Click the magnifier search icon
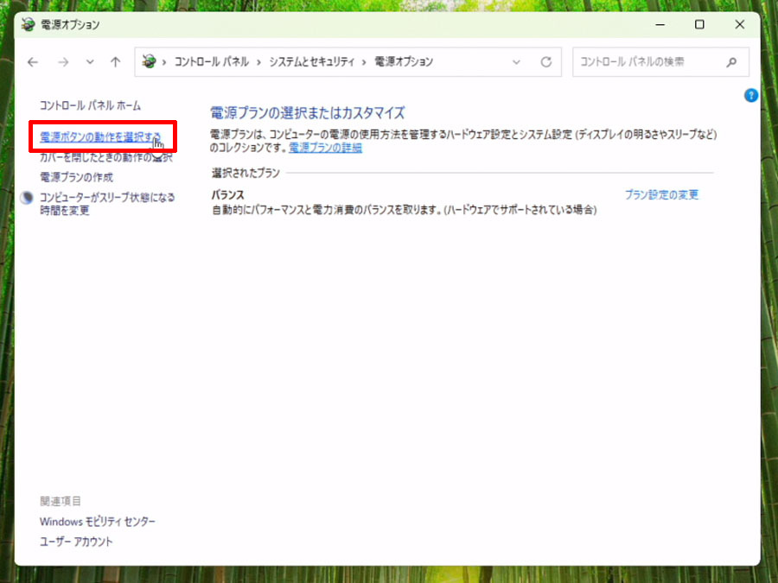The height and width of the screenshot is (583, 778). 731,62
